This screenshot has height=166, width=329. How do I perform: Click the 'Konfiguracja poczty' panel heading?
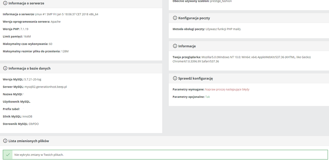pos(194,18)
